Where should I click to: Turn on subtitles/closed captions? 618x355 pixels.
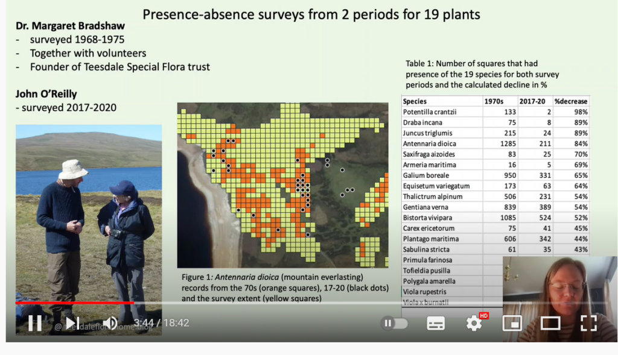pyautogui.click(x=435, y=323)
